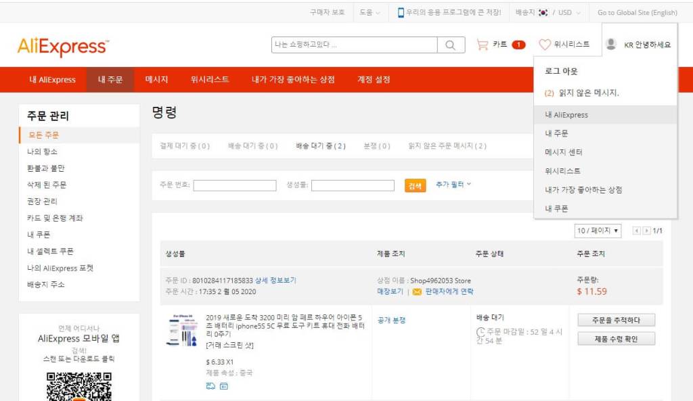Open 계정 설정 in the nav bar
693x401 pixels.
(374, 80)
